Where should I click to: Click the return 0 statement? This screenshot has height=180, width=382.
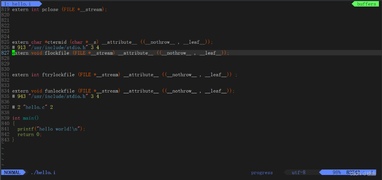pyautogui.click(x=29, y=134)
